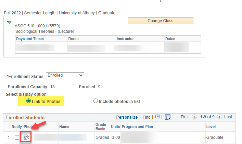Screen dimensions: 242x144
Task: Sort by the Grade Basis column header
Action: pos(101,127)
